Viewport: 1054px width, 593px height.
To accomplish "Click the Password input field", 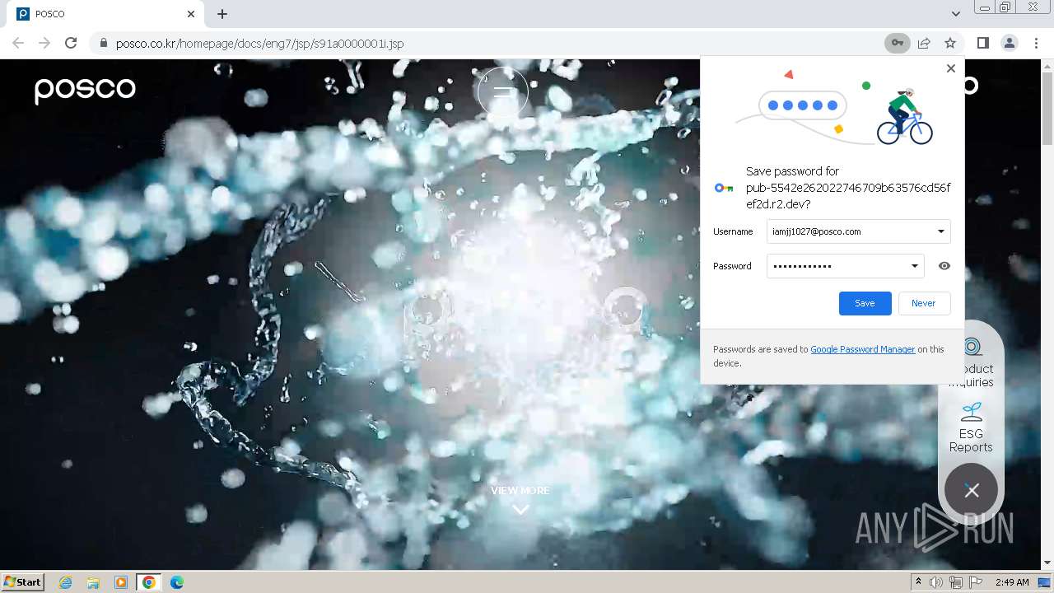I will (x=845, y=266).
